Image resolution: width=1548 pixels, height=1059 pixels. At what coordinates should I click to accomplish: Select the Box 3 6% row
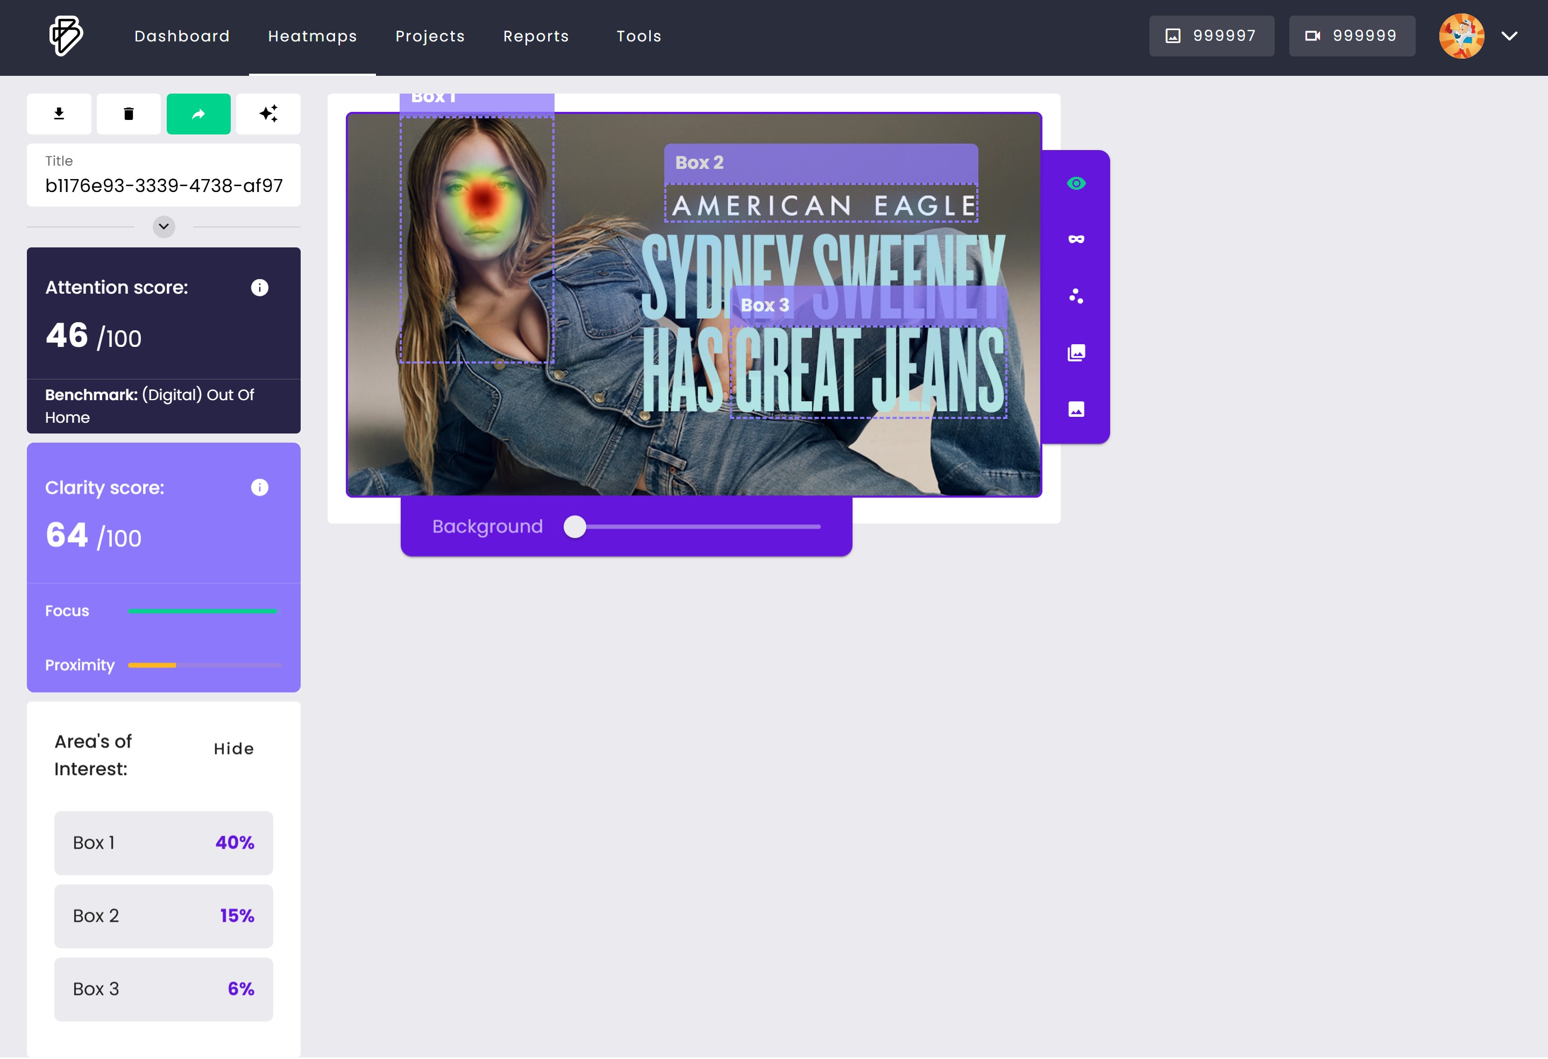click(x=164, y=990)
